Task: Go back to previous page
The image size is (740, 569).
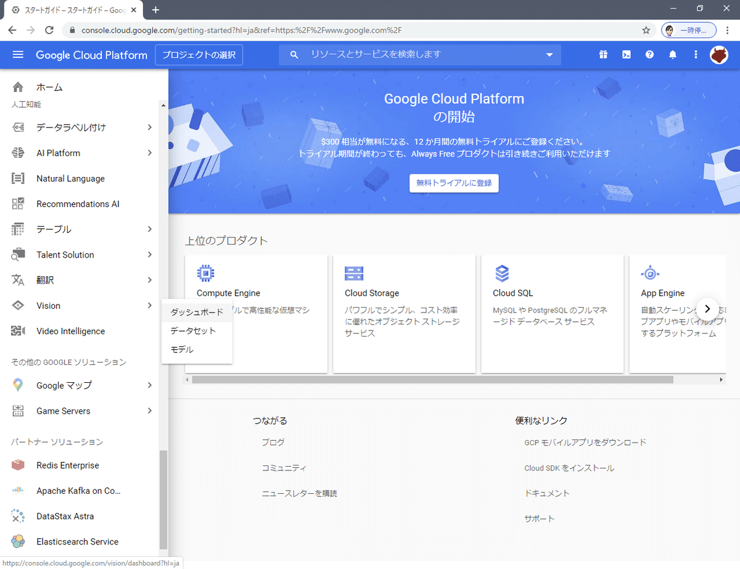Action: [12, 30]
